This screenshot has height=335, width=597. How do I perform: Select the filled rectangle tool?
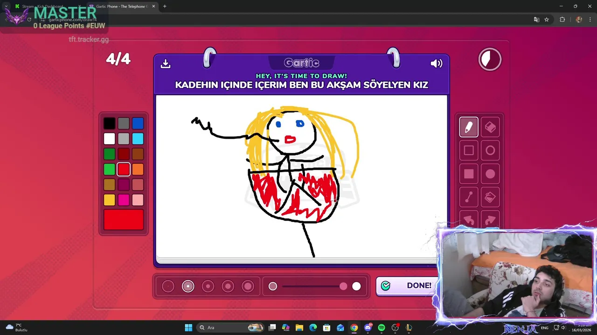pos(469,174)
